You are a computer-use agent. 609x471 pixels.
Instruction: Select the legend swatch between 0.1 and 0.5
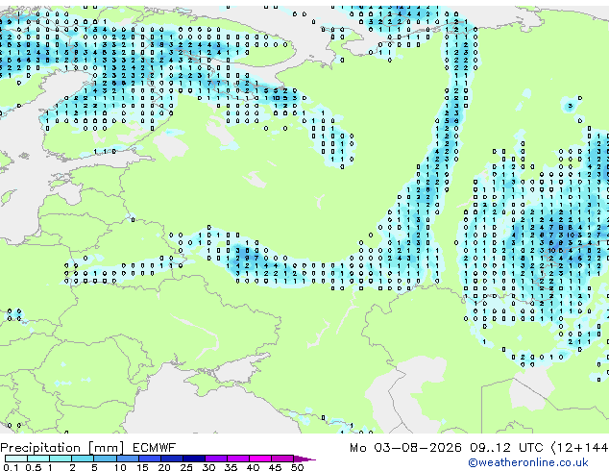tap(16, 459)
